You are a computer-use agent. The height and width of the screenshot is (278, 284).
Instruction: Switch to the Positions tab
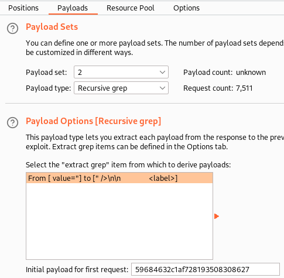(x=23, y=8)
